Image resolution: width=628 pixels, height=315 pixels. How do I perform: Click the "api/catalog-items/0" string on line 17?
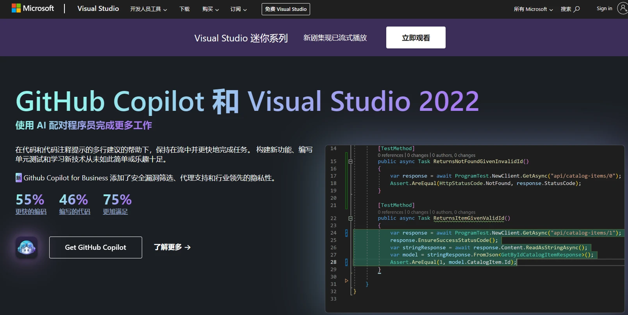click(583, 176)
